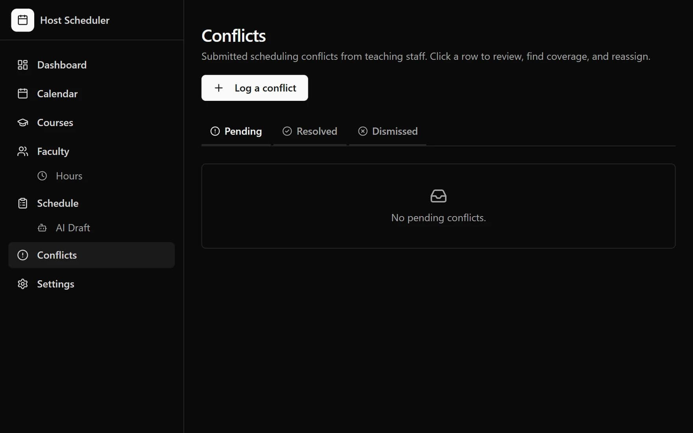Click the Hours clock icon

(x=42, y=176)
